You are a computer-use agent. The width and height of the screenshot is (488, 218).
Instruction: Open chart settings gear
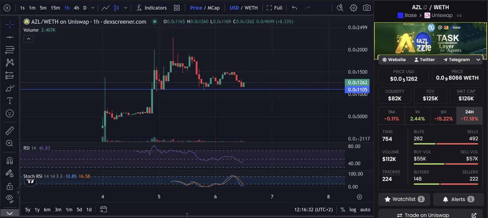pyautogui.click(x=353, y=8)
